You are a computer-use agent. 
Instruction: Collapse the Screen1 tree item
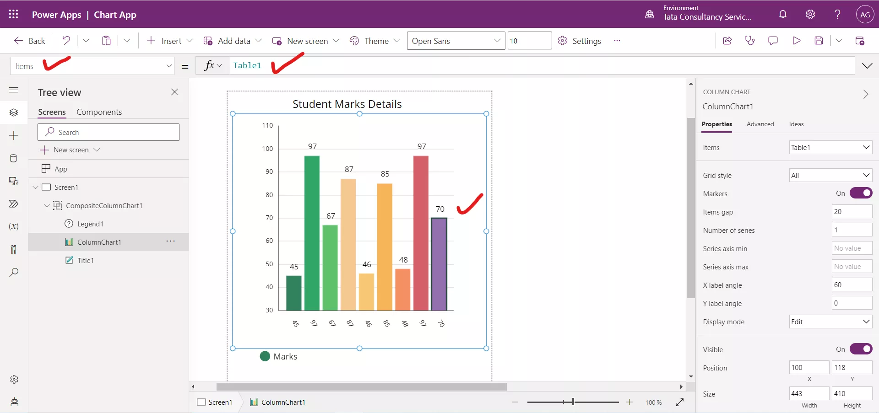[x=36, y=187]
